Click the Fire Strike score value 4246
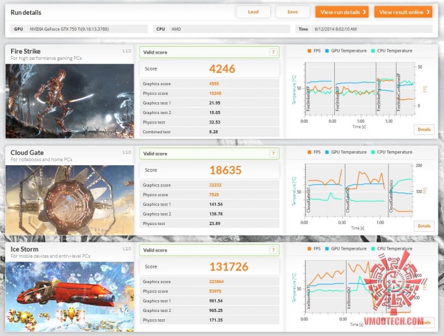 tap(222, 69)
